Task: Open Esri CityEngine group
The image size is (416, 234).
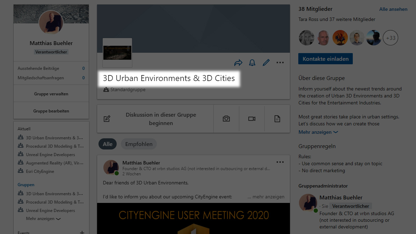Action: tap(40, 171)
